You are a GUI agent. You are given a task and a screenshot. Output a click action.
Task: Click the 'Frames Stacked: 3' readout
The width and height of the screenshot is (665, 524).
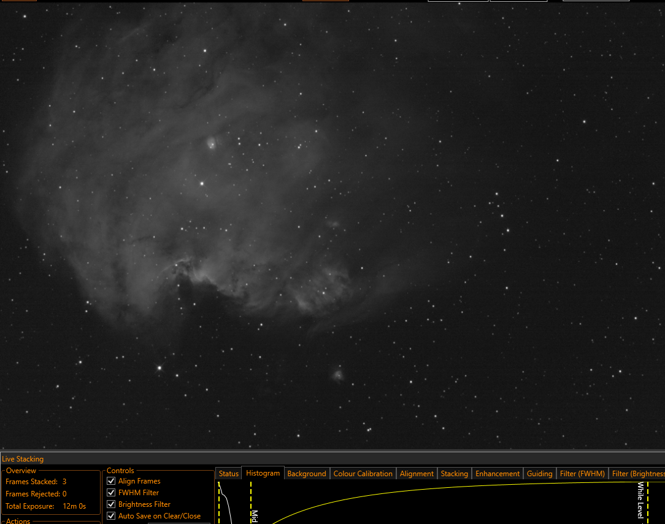(x=36, y=482)
